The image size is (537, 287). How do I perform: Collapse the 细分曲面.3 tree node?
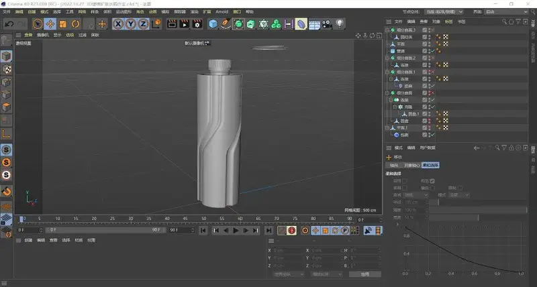point(387,30)
